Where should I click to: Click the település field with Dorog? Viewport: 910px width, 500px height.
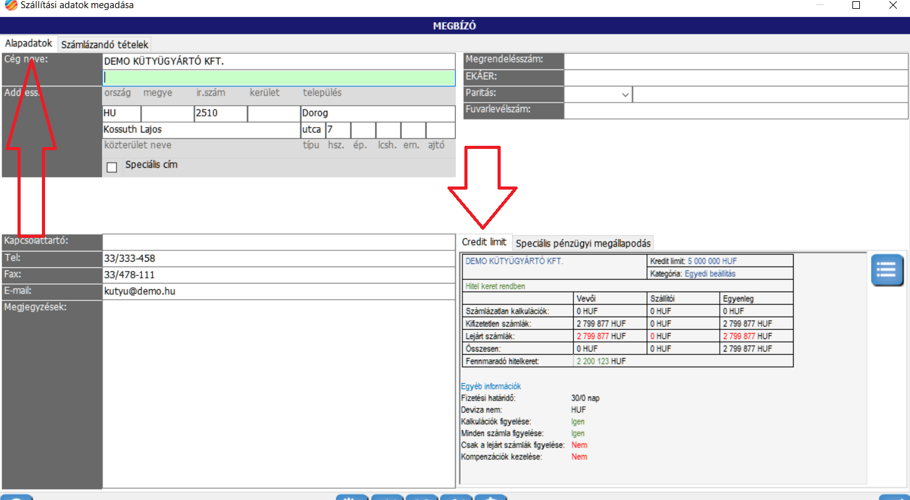coord(378,114)
